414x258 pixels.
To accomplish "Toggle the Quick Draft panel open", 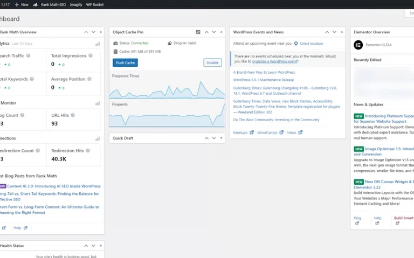I will click(x=221, y=138).
